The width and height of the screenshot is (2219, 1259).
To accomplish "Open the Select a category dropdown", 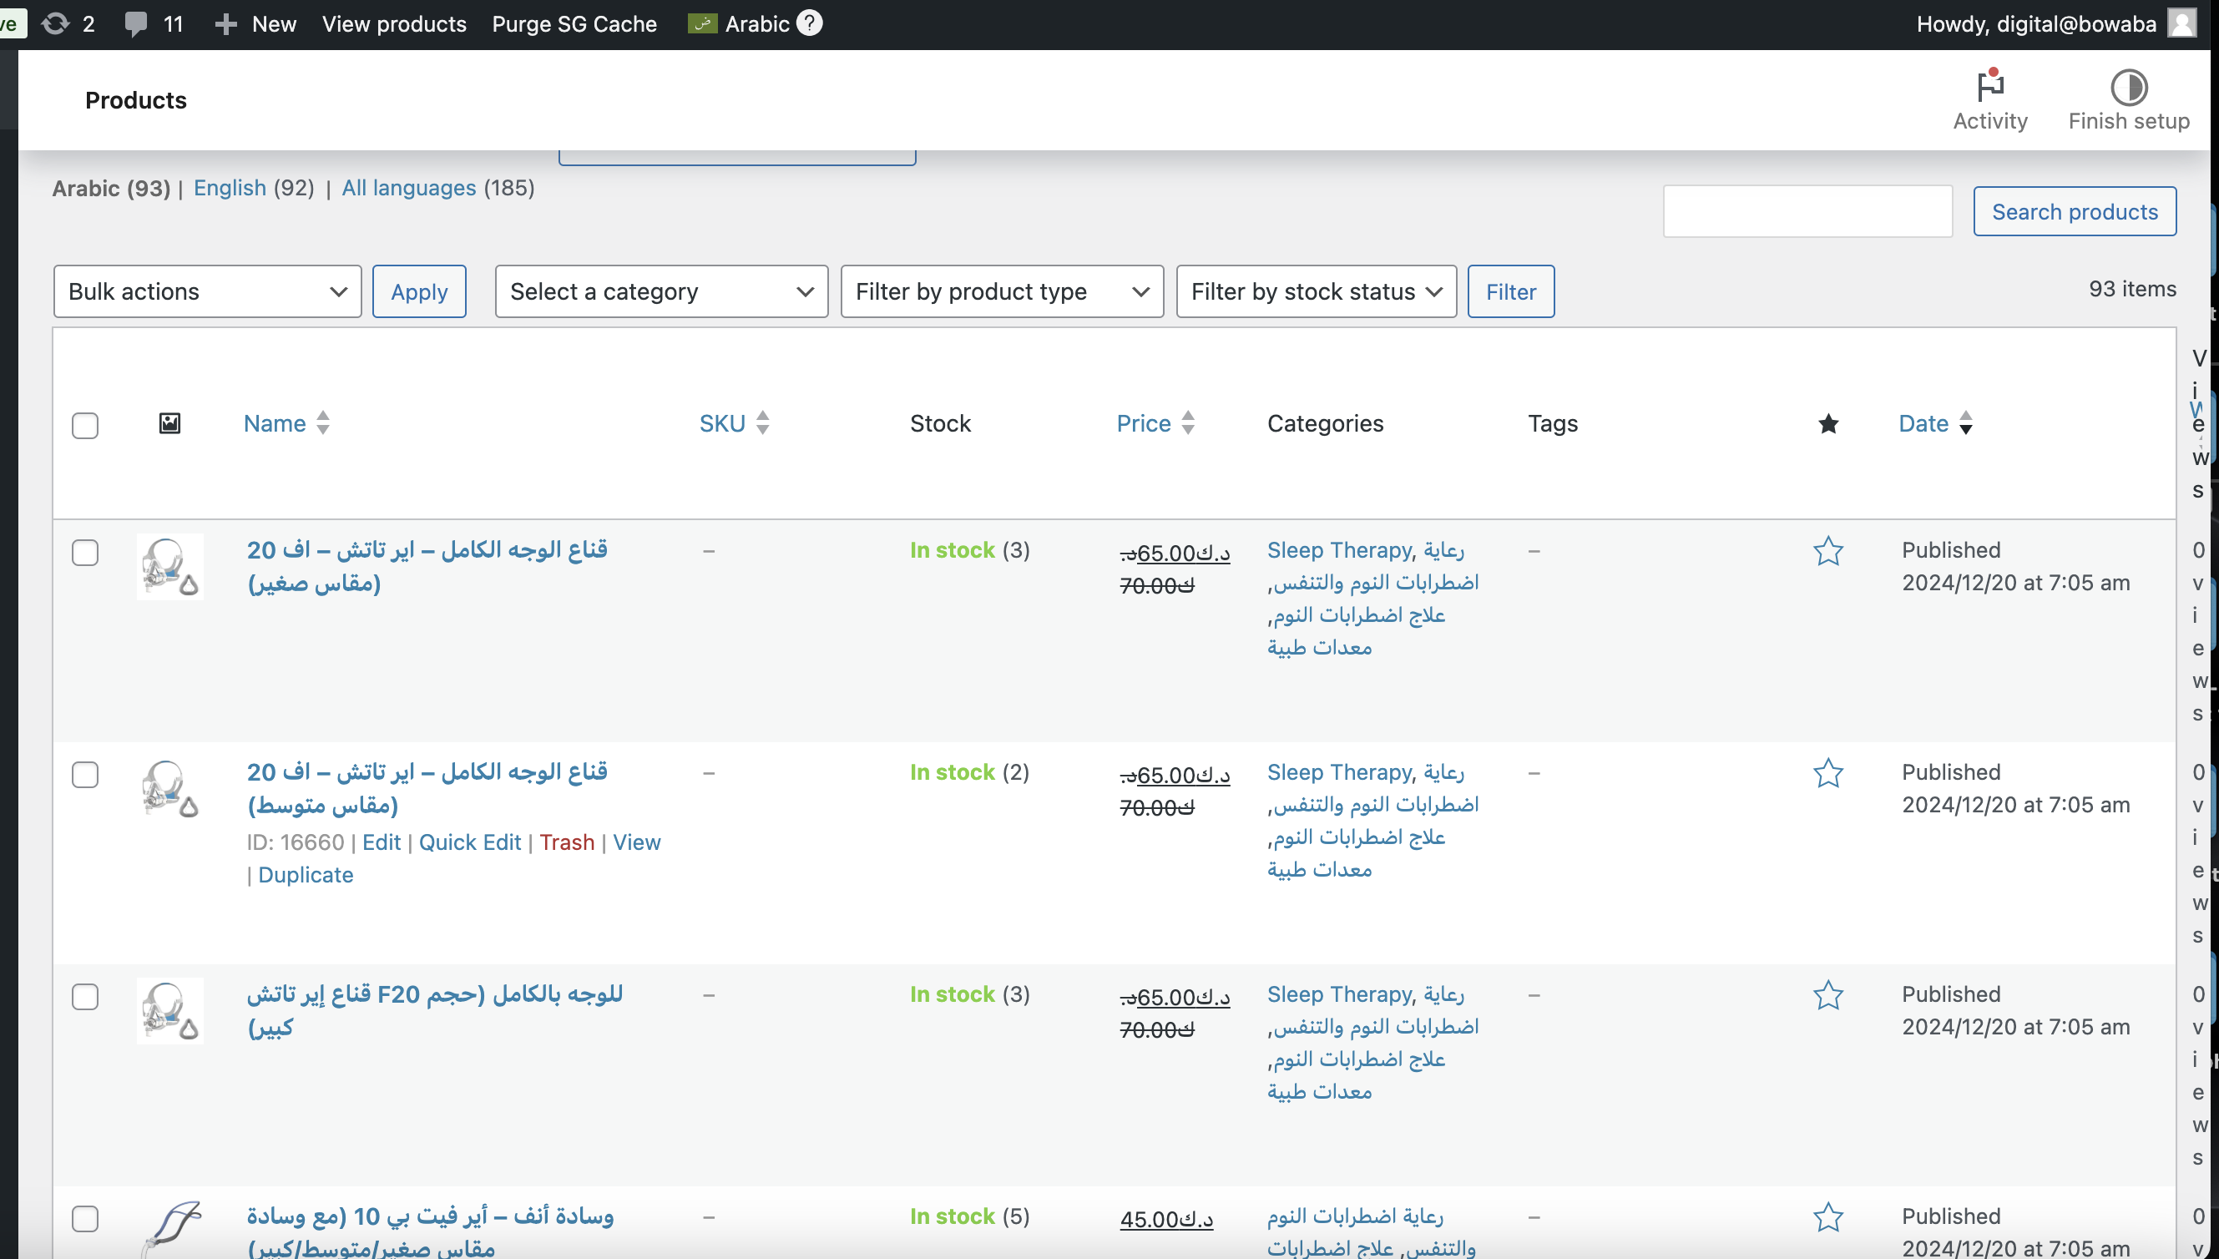I will pos(661,291).
